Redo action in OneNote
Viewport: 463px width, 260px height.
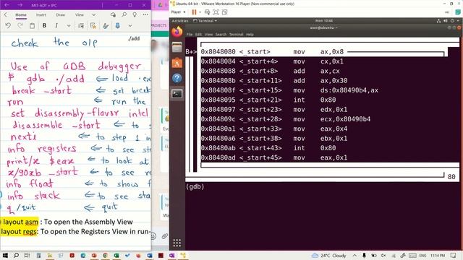pyautogui.click(x=20, y=26)
